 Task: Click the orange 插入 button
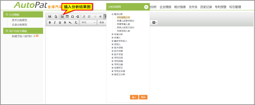pyautogui.click(x=134, y=97)
